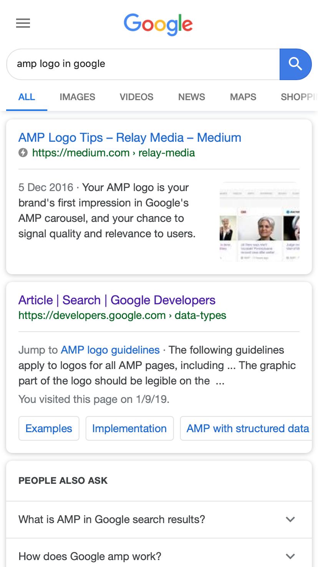Jump to 'AMP logo guidelines' link

[x=110, y=350]
